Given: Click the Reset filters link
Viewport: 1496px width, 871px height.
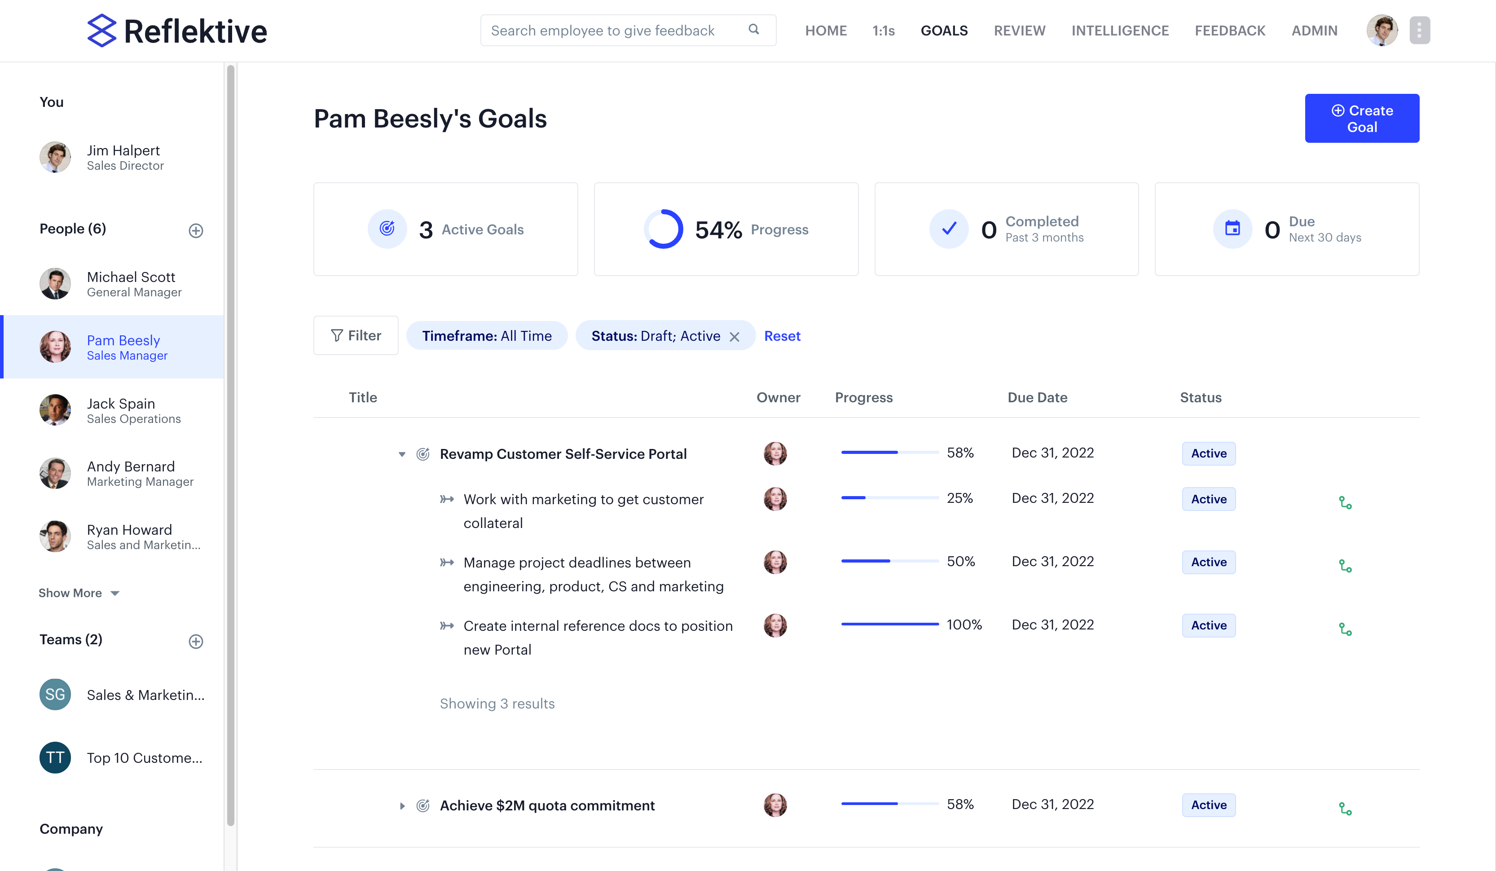Looking at the screenshot, I should [x=783, y=335].
